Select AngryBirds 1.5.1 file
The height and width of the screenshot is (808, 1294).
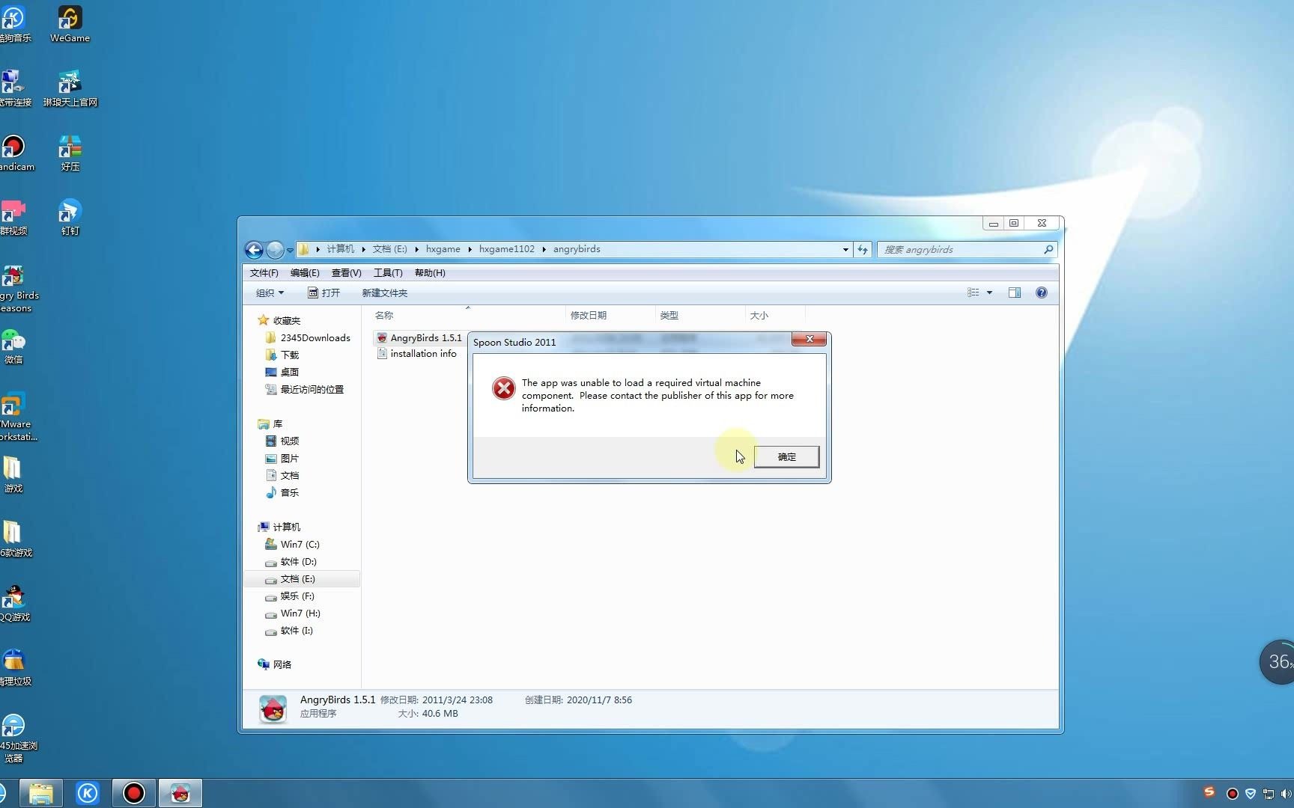(x=419, y=338)
